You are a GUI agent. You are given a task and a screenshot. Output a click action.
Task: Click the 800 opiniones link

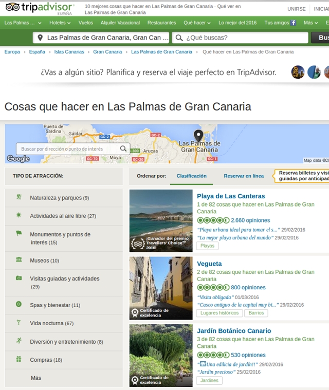248,288
